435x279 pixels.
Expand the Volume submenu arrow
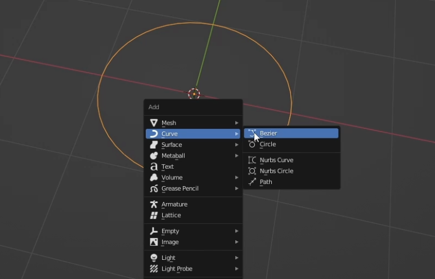[237, 178]
